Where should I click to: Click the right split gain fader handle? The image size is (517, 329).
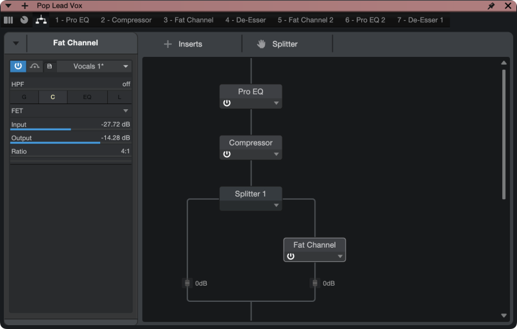point(315,283)
